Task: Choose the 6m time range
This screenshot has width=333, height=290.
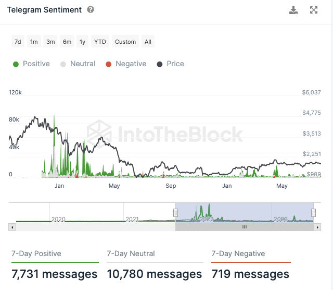Action: click(67, 42)
